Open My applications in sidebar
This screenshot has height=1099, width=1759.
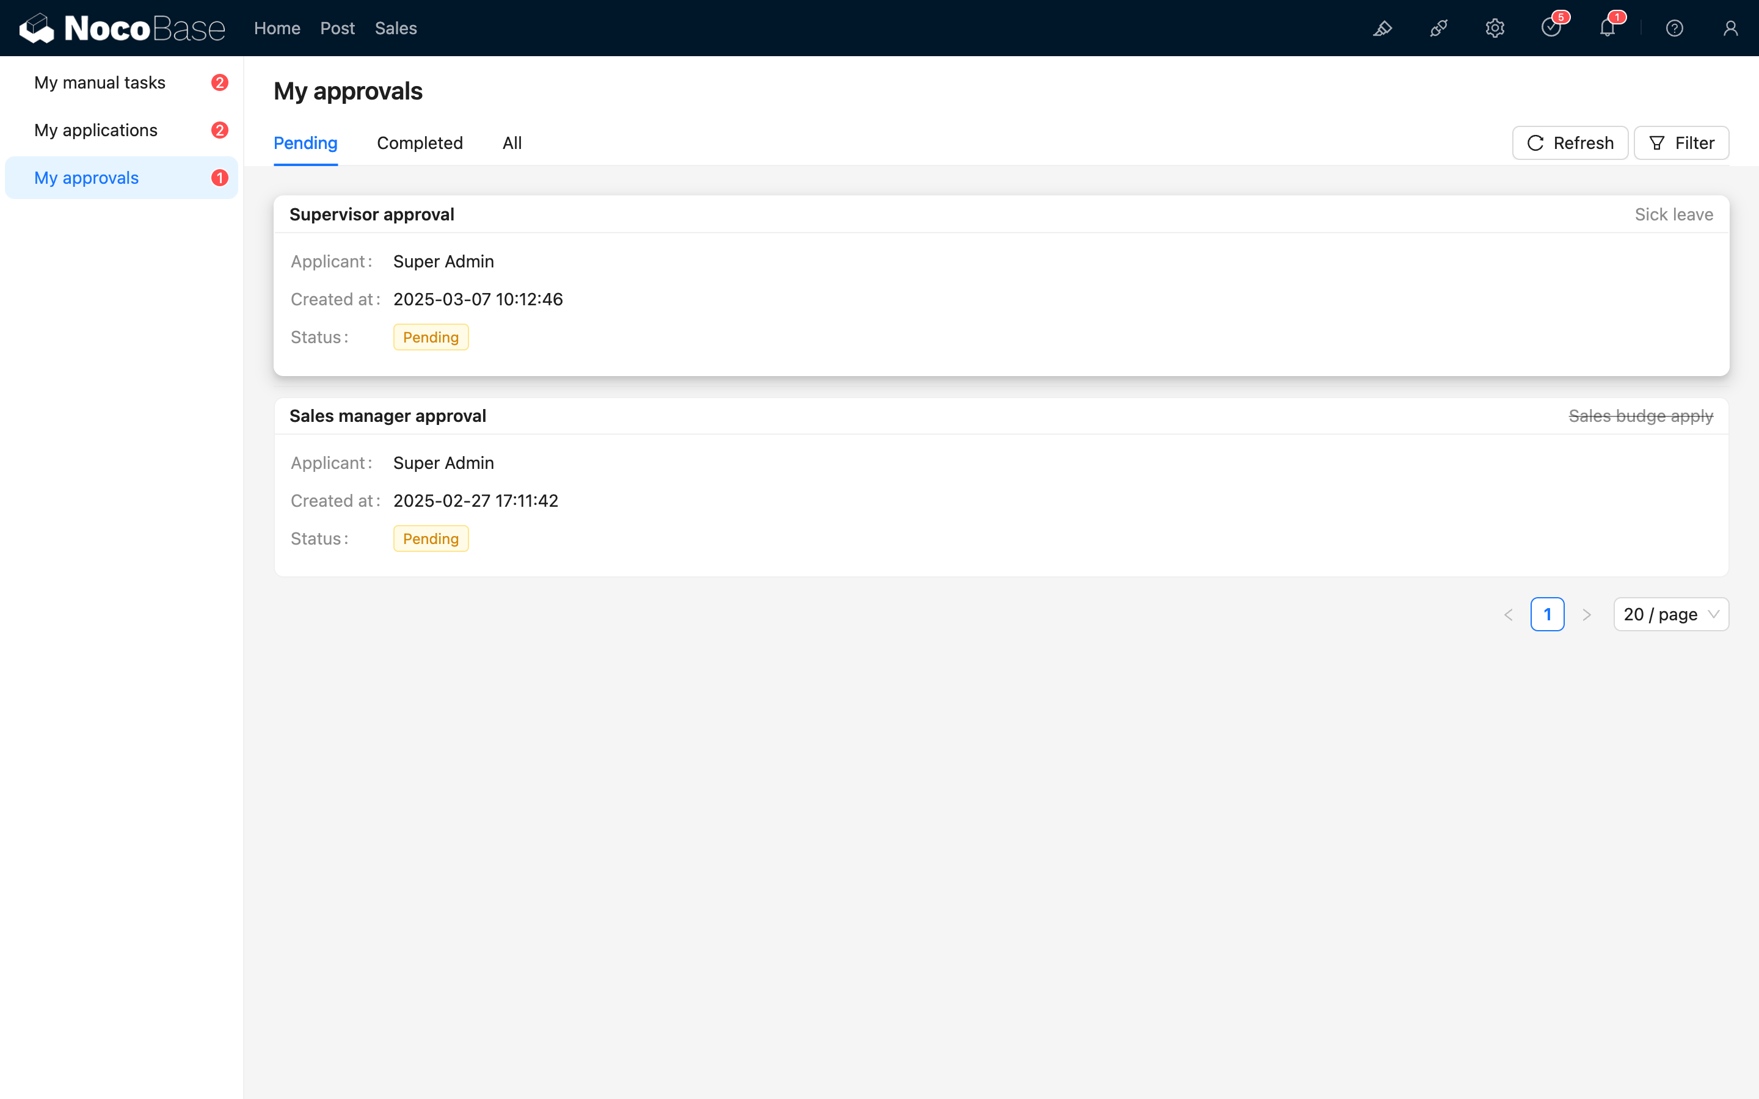[x=96, y=130]
